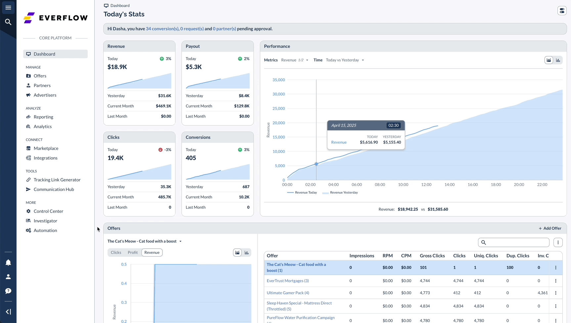Open row menu for The Cat's Meow offer
Viewport: 571px width, 323px height.
tap(556, 267)
